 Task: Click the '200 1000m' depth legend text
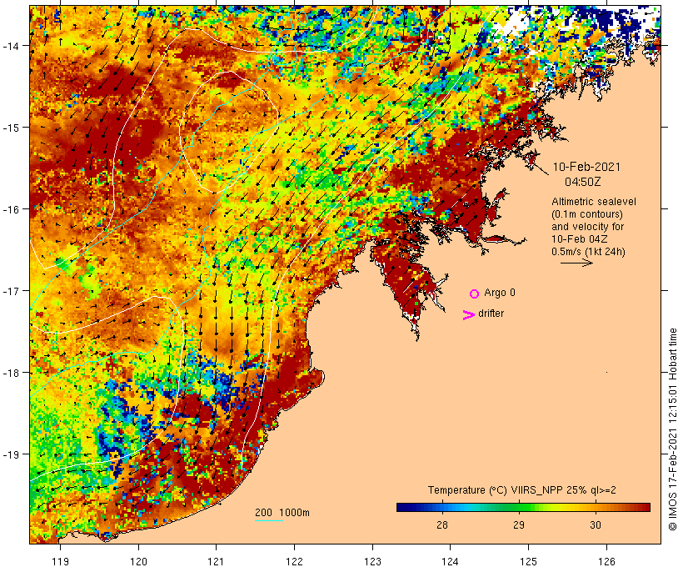coord(282,513)
